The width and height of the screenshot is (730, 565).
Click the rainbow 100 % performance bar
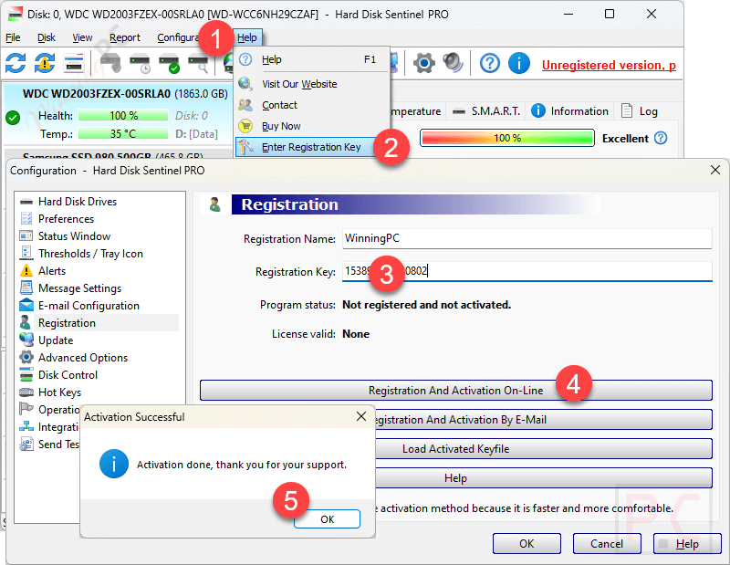point(507,138)
